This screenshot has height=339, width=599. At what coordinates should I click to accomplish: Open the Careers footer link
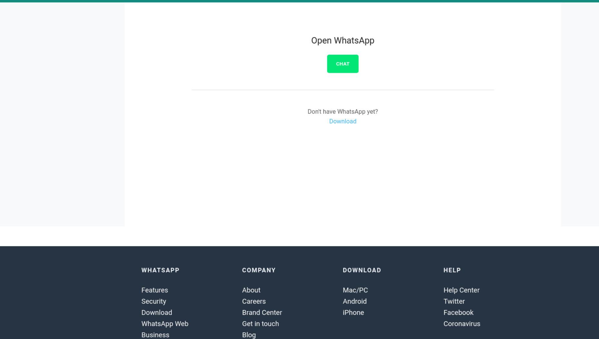tap(254, 301)
